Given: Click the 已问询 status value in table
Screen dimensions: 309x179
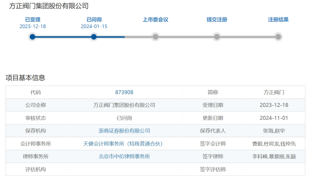Looking at the screenshot, I should coord(124,118).
